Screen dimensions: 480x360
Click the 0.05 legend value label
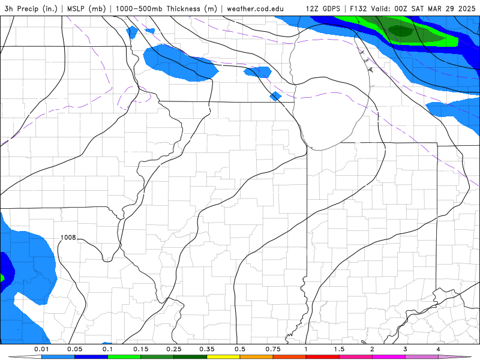pos(74,349)
